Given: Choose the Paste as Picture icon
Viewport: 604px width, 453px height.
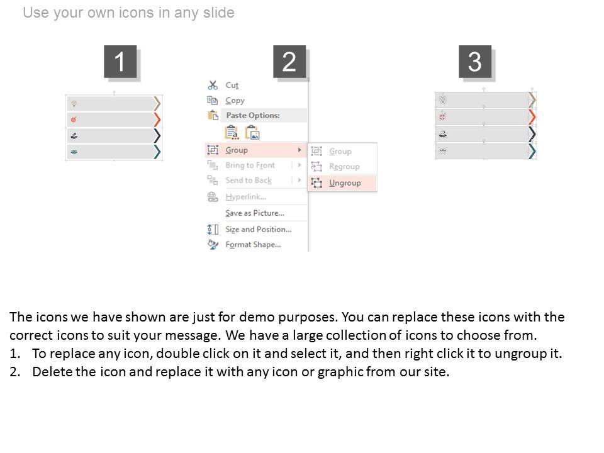Looking at the screenshot, I should click(252, 133).
